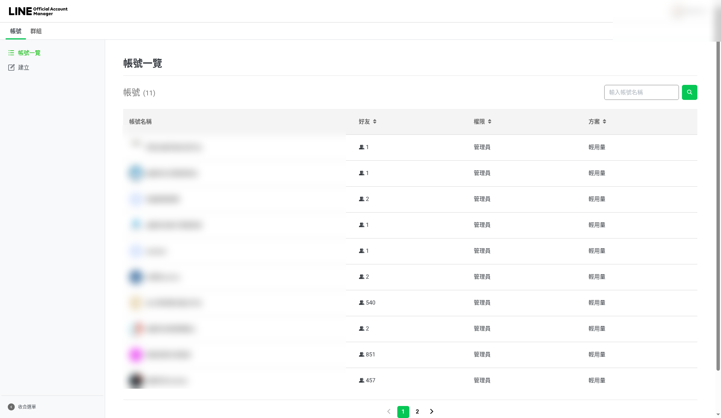Select page 1 in pagination

tap(403, 412)
